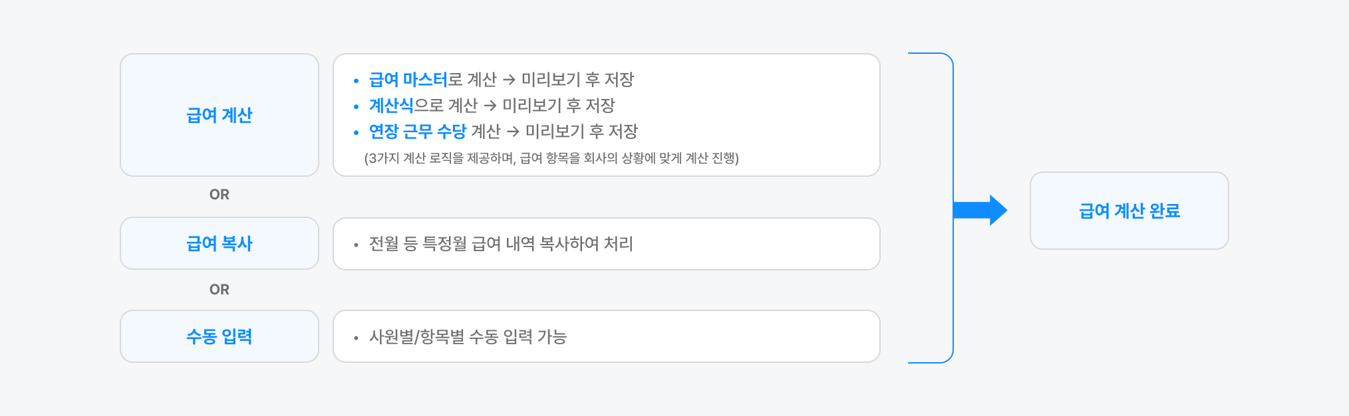1349x416 pixels.
Task: Click the OR label below 급여 계산
Action: (219, 195)
